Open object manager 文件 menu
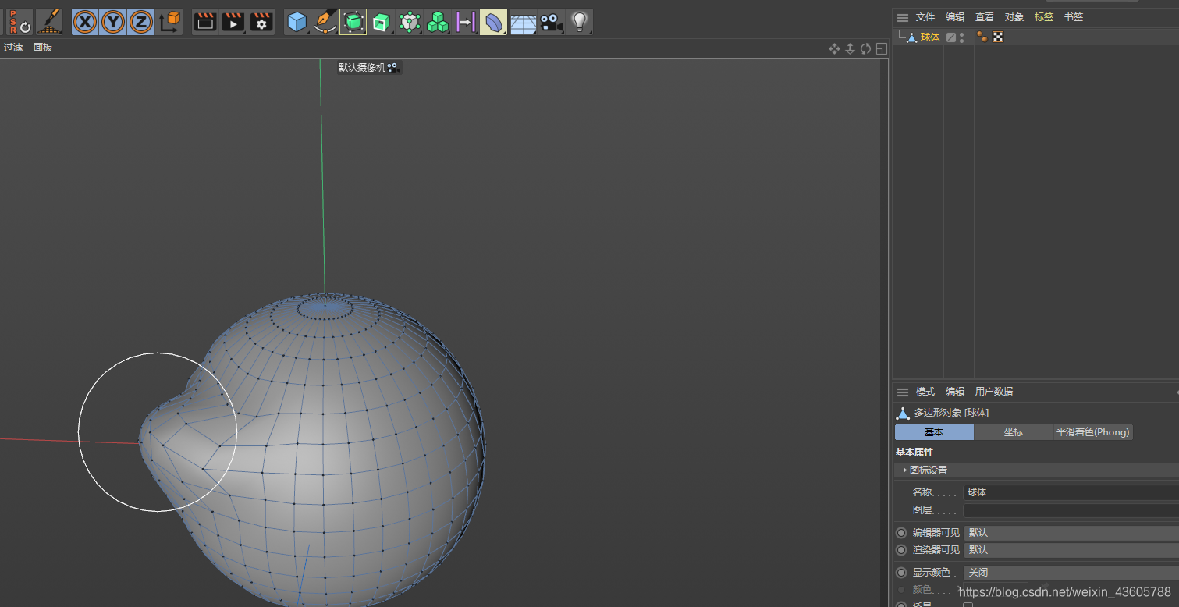This screenshot has width=1179, height=607. pyautogui.click(x=925, y=17)
